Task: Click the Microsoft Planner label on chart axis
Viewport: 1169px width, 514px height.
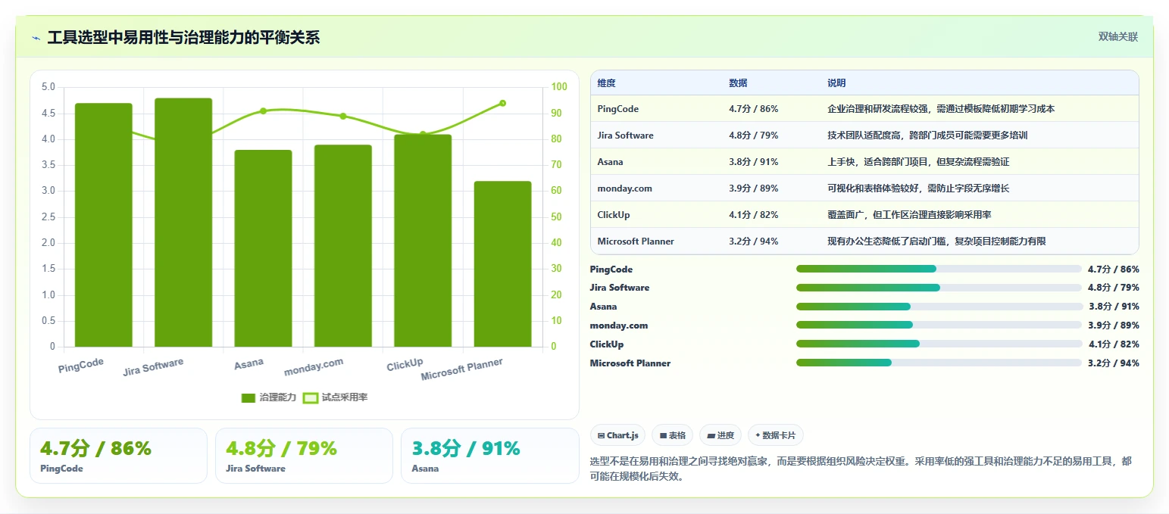Action: 461,369
